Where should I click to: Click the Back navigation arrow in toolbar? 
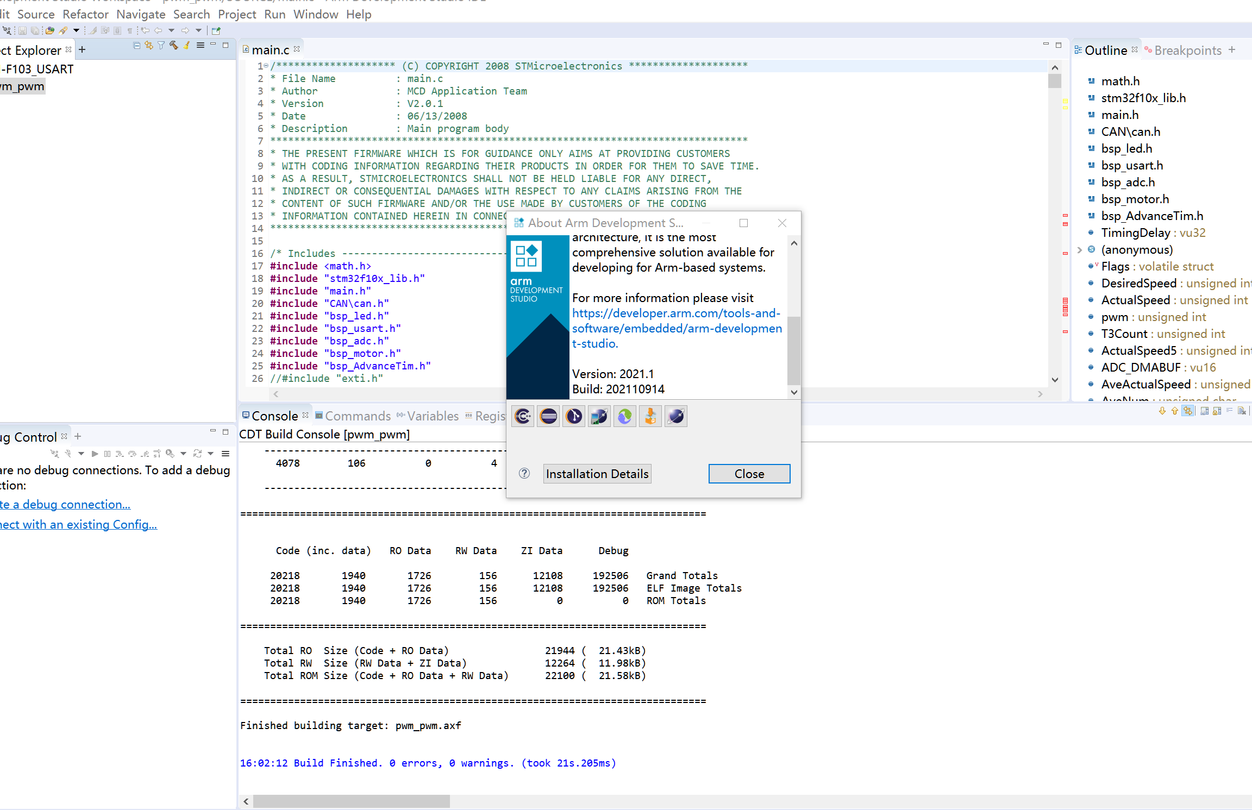pyautogui.click(x=158, y=30)
